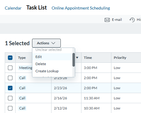Sort by the Type column header
The height and width of the screenshot is (113, 141).
[x=22, y=58]
